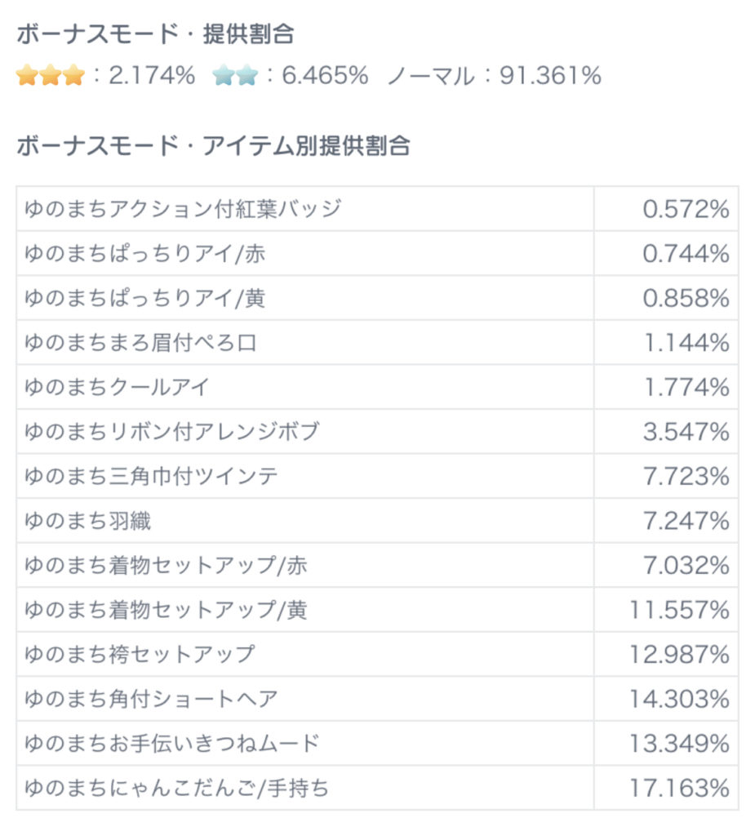Click the ボーナスモード・アイテム別提供割合 heading

213,146
